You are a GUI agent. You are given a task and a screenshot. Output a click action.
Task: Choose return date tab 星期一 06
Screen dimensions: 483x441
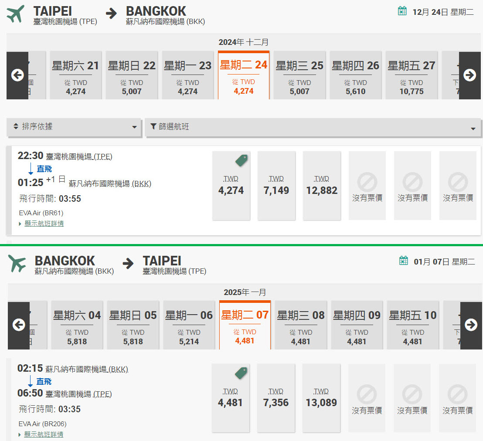click(189, 325)
